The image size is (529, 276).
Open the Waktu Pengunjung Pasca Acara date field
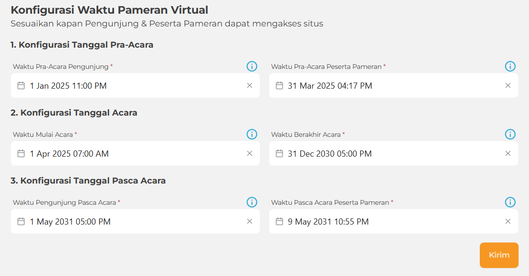point(132,221)
